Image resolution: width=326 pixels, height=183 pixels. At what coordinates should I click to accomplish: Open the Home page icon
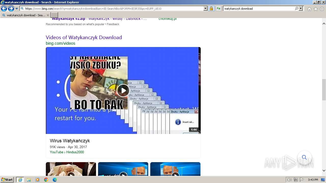point(309,9)
